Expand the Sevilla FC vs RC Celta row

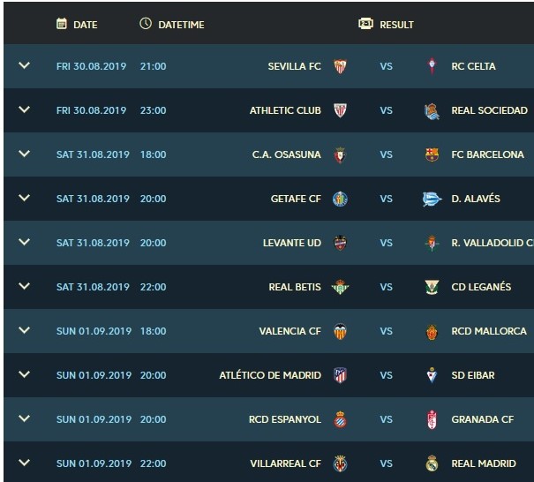click(x=25, y=65)
